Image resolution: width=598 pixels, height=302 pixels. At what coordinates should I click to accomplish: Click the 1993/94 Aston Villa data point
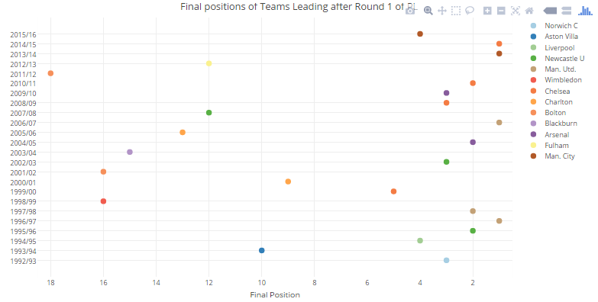point(262,250)
